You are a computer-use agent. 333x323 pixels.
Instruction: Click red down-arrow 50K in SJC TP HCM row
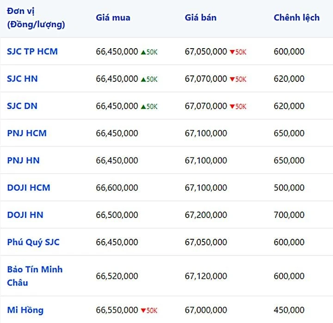click(x=238, y=52)
